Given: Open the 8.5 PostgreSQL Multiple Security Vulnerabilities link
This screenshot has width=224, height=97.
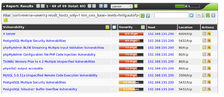Looking at the screenshot, I should tap(34, 41).
